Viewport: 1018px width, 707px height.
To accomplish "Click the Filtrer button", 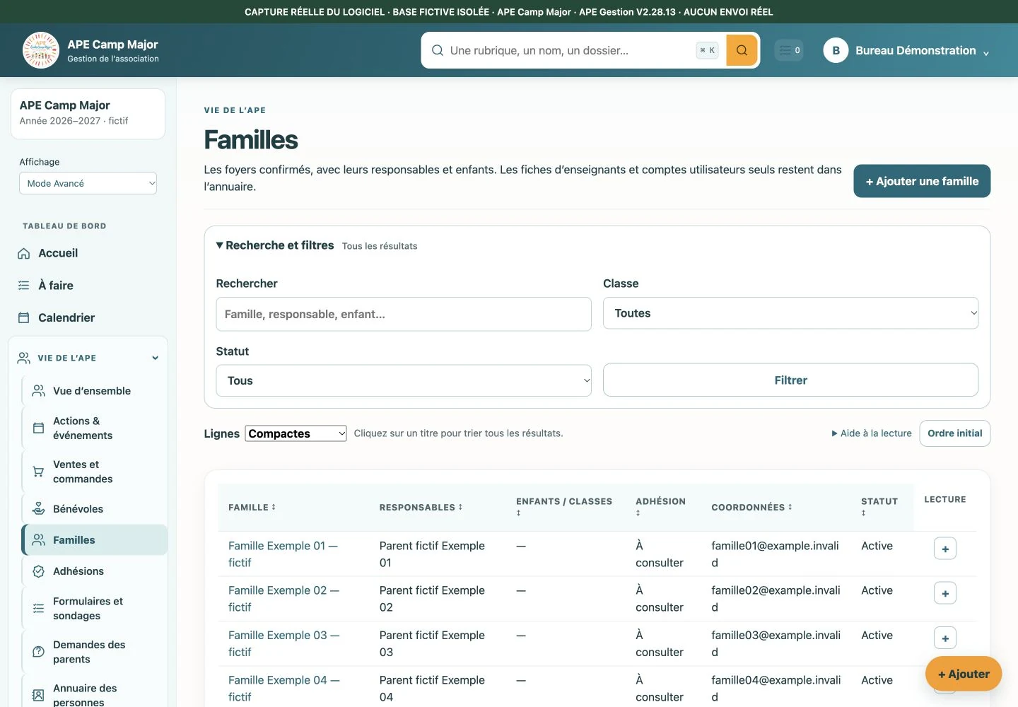I will coord(790,380).
